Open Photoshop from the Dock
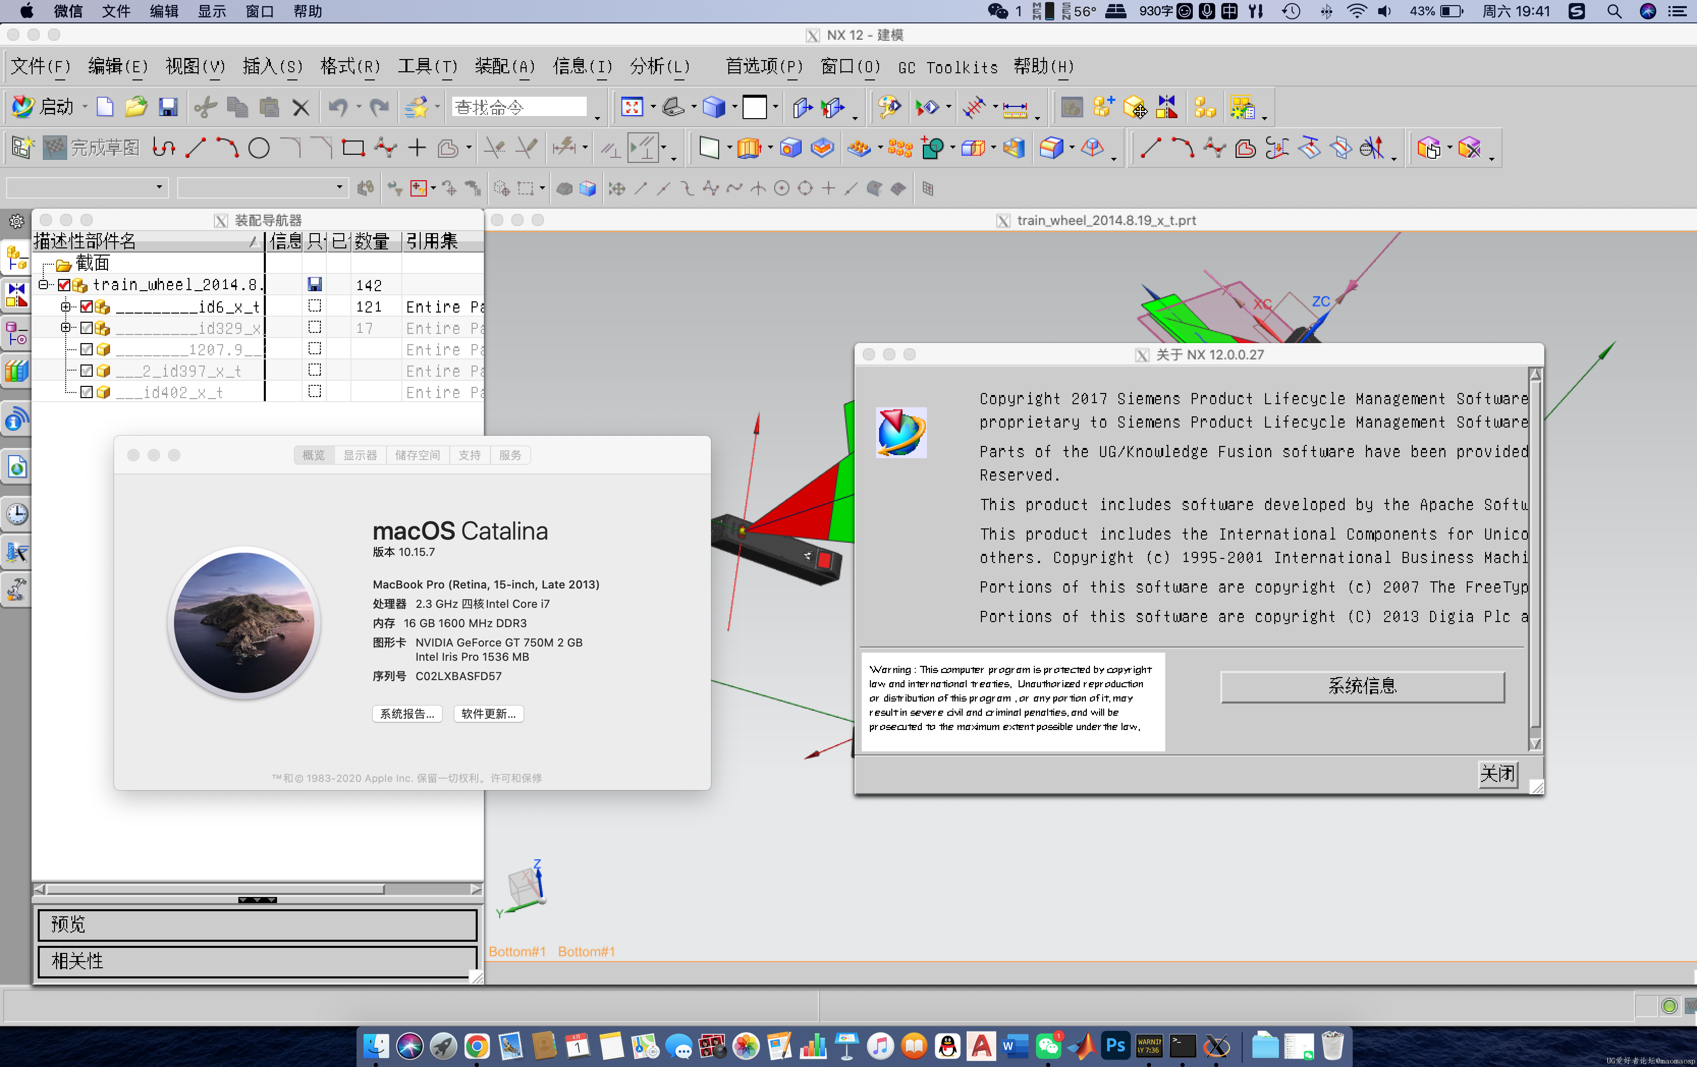 [1115, 1046]
